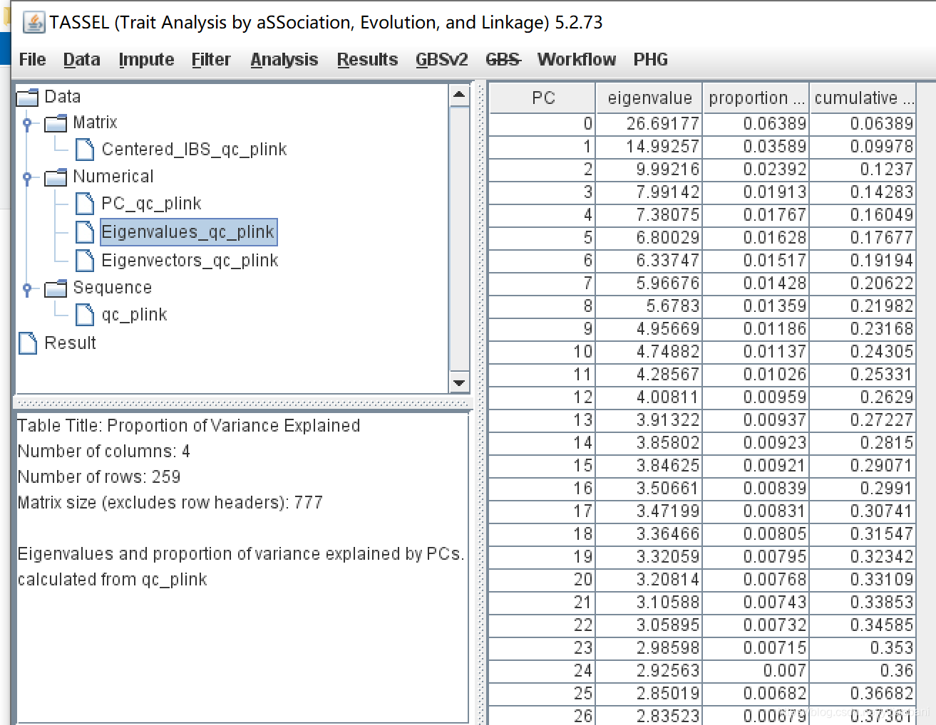Click the PC_qc_plink document icon

[85, 203]
